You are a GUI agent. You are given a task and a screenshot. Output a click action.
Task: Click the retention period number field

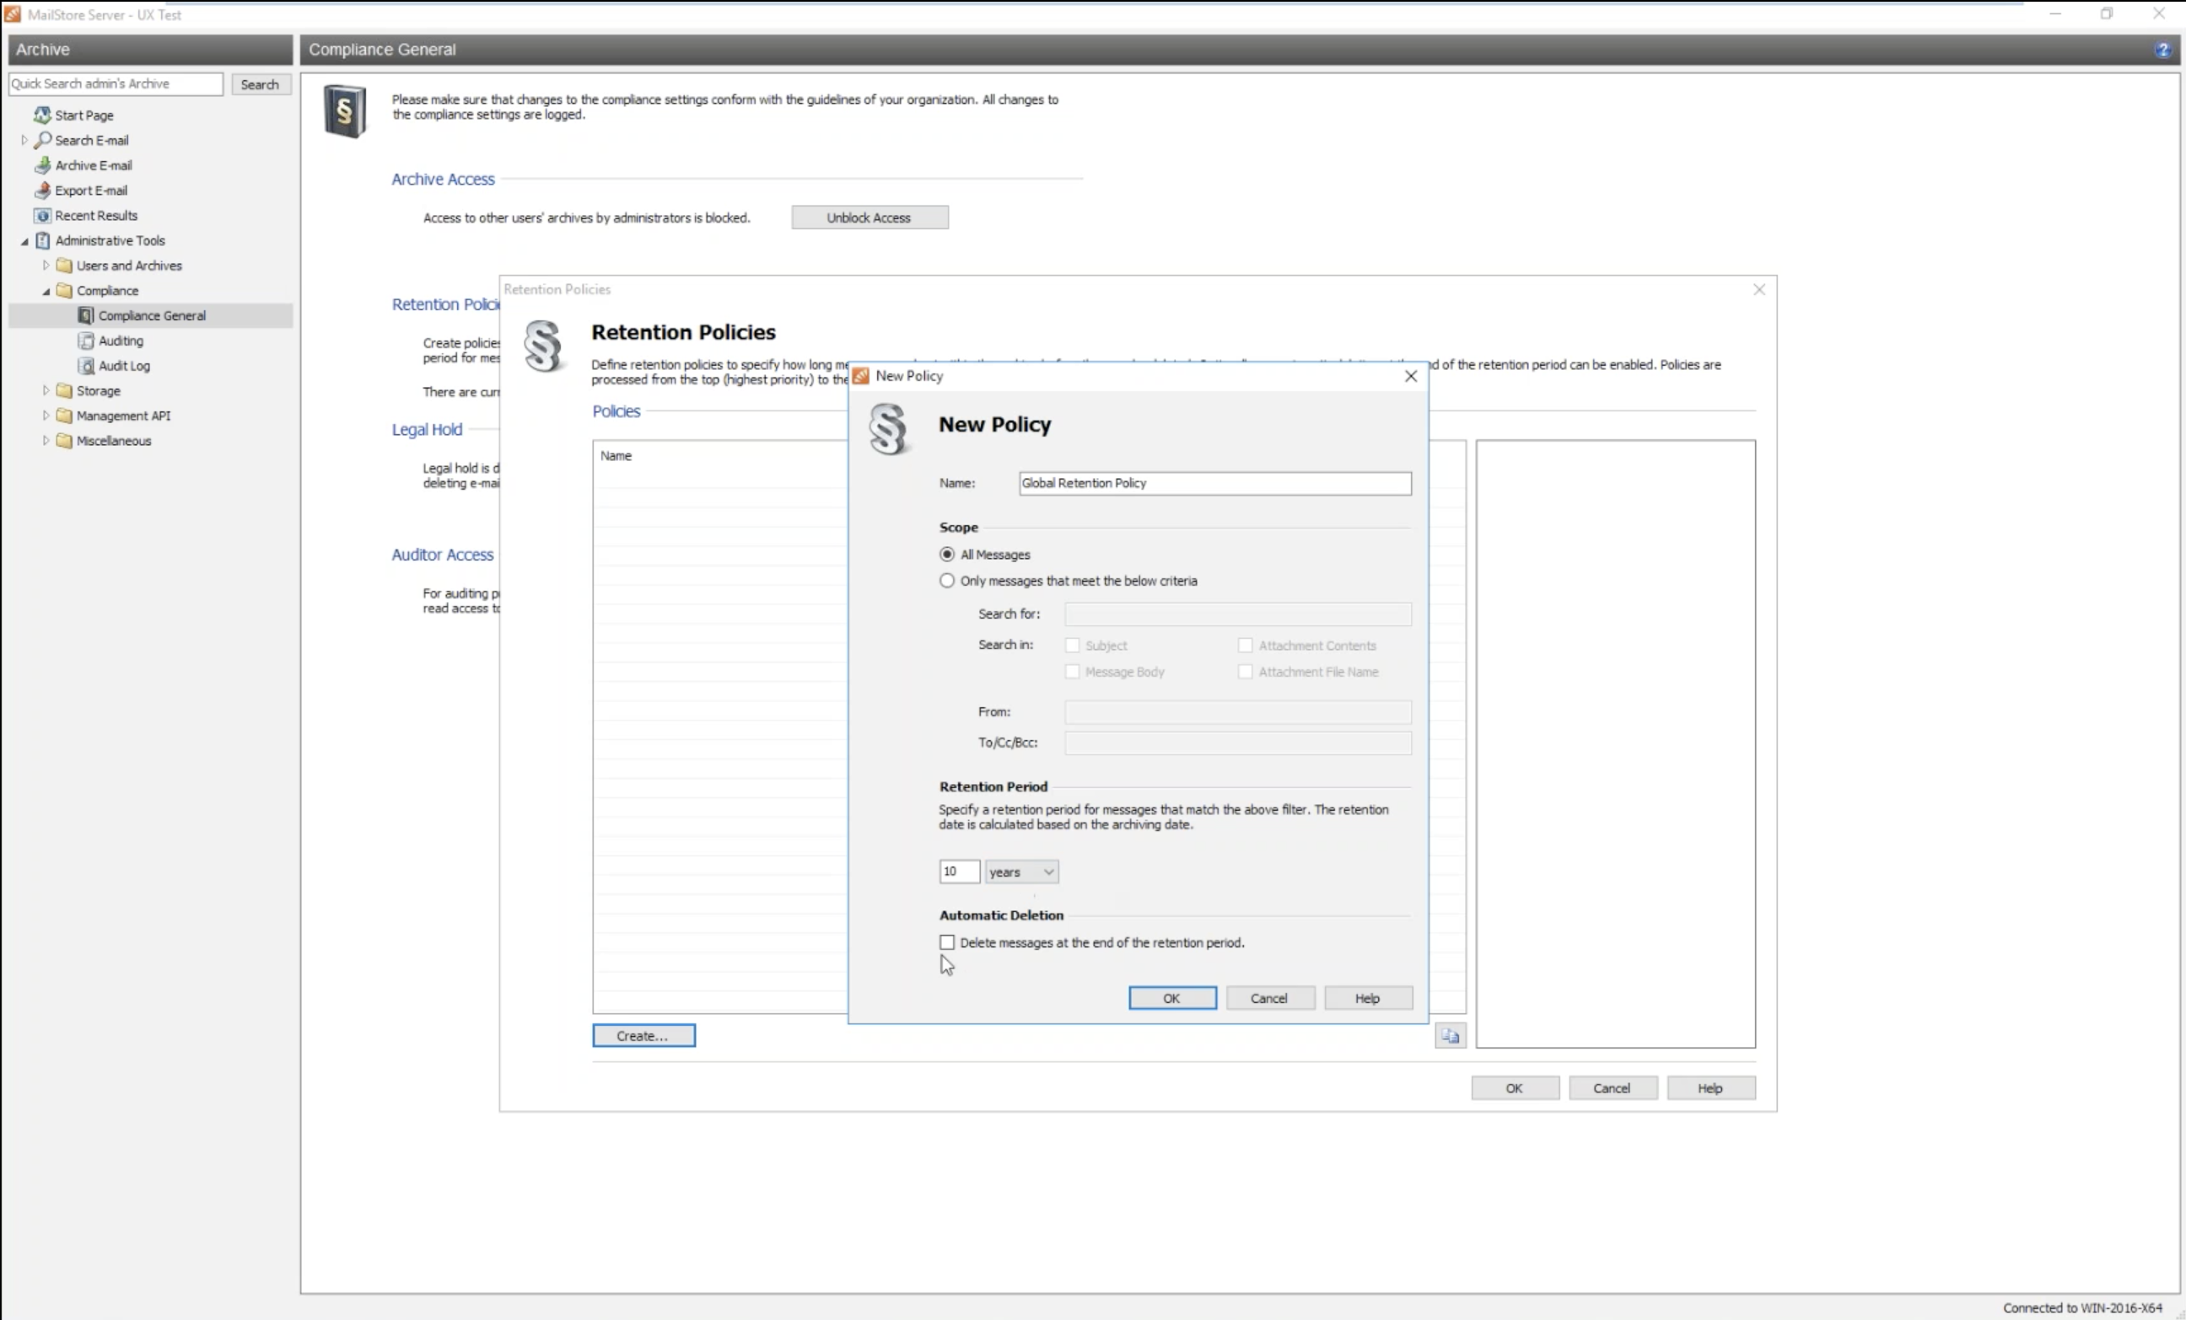[959, 872]
